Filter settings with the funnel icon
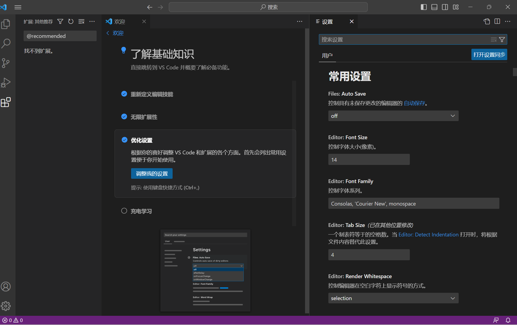This screenshot has height=325, width=517. [502, 40]
